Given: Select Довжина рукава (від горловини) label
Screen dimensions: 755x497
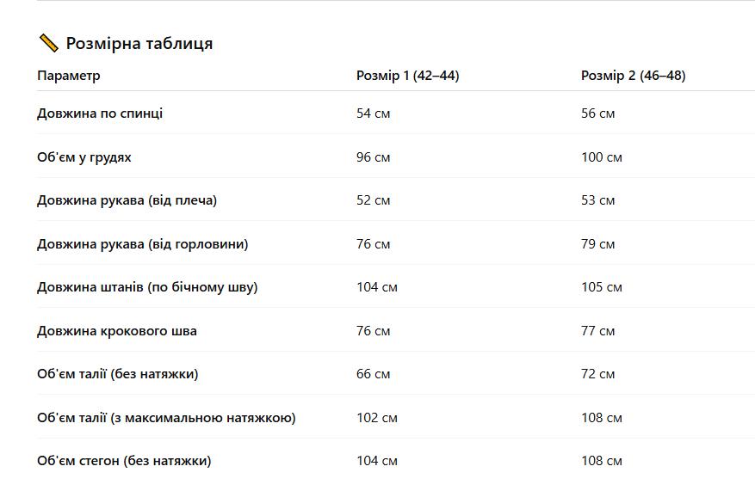Looking at the screenshot, I should pyautogui.click(x=143, y=244).
